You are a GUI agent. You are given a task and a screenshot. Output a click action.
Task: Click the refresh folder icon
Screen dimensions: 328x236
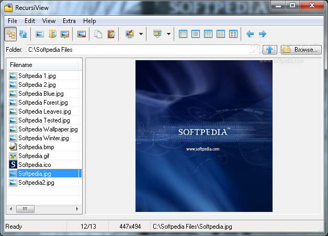point(23,34)
